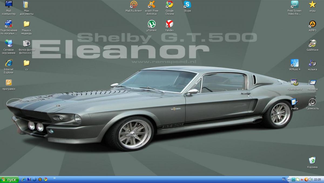The height and width of the screenshot is (183, 324).
Task: Click the taskbar clock showing 22:20
Action: (318, 179)
